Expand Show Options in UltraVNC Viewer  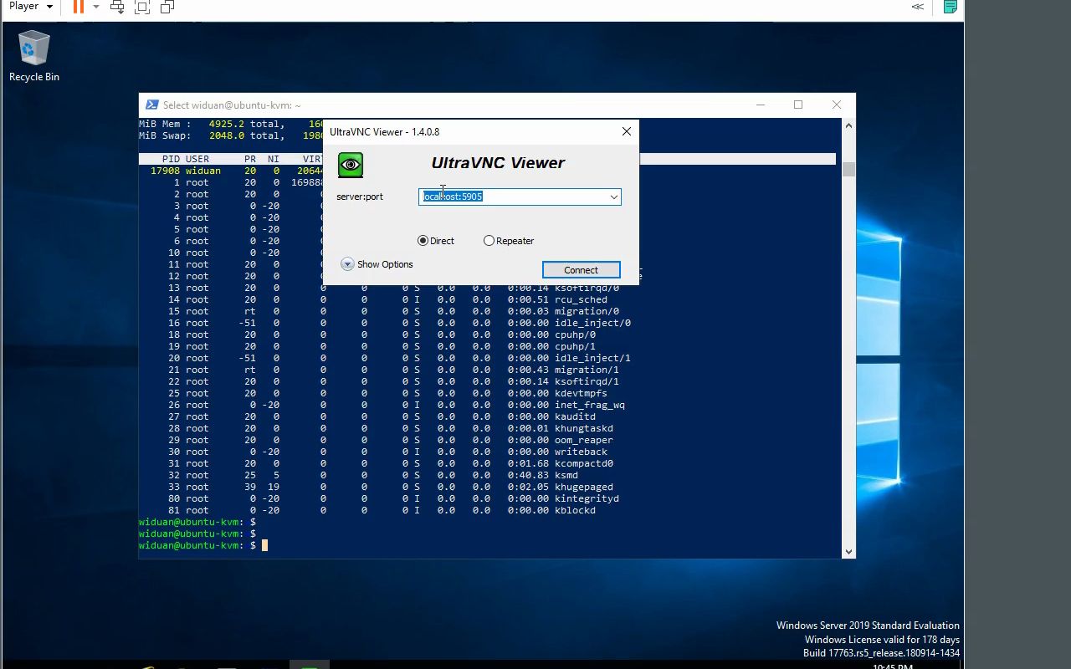click(x=377, y=264)
